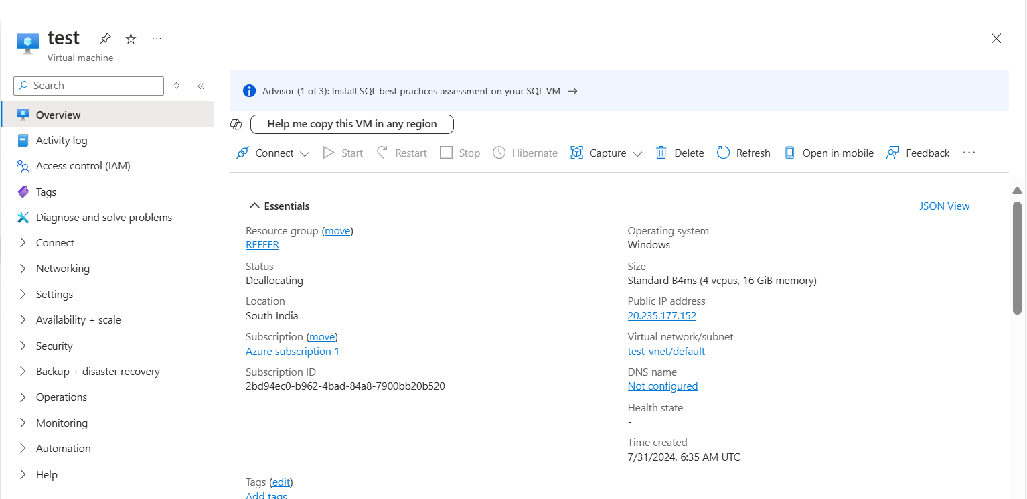Click Capture in the toolbar
The height and width of the screenshot is (499, 1027).
pos(598,153)
